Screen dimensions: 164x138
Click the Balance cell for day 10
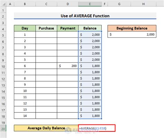pos(90,91)
